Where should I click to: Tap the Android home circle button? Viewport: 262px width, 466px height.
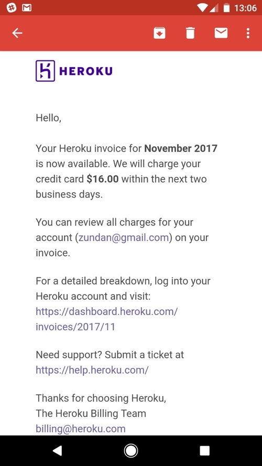click(x=130, y=451)
